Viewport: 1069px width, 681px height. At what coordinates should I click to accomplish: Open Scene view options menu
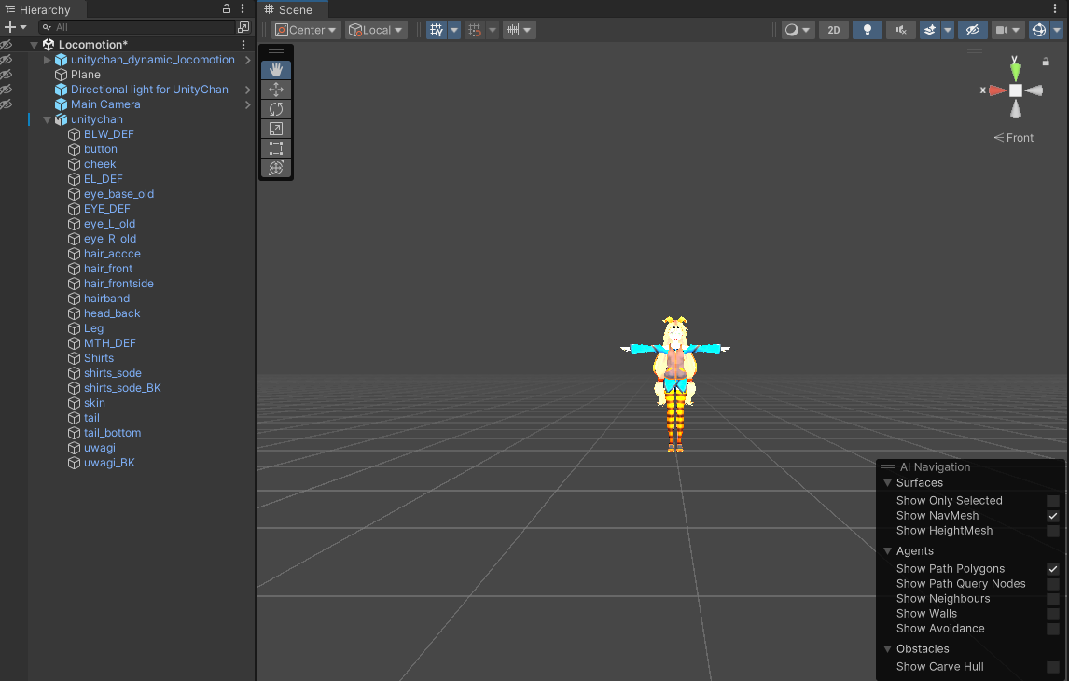(1055, 8)
